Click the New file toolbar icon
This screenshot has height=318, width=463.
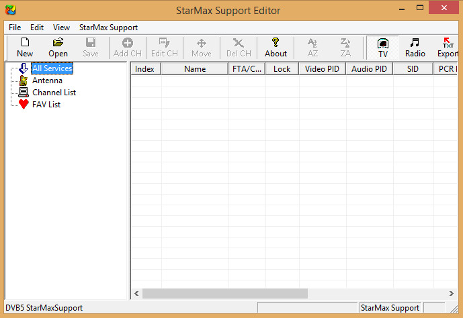click(x=25, y=43)
